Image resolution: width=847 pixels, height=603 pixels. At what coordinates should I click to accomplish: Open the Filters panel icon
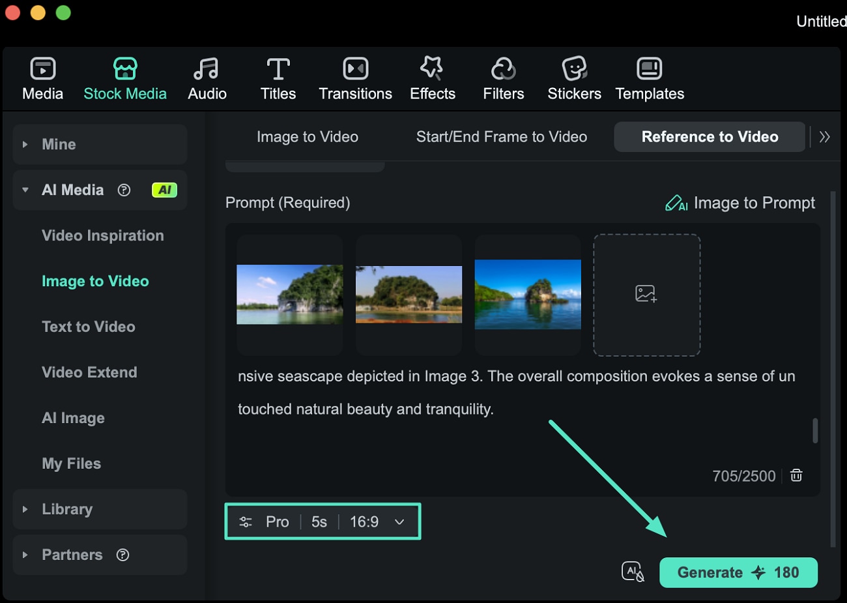(x=503, y=69)
